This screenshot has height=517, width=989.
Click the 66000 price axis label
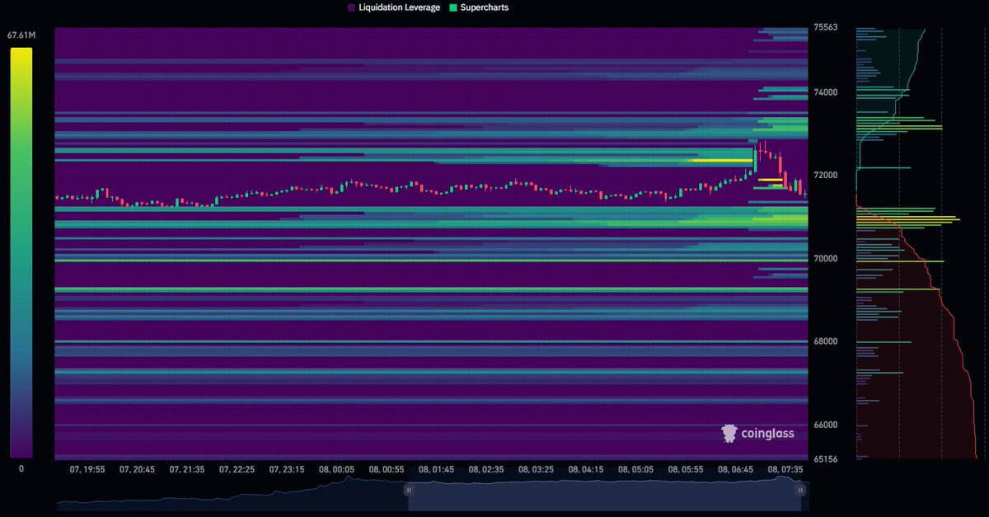click(827, 425)
